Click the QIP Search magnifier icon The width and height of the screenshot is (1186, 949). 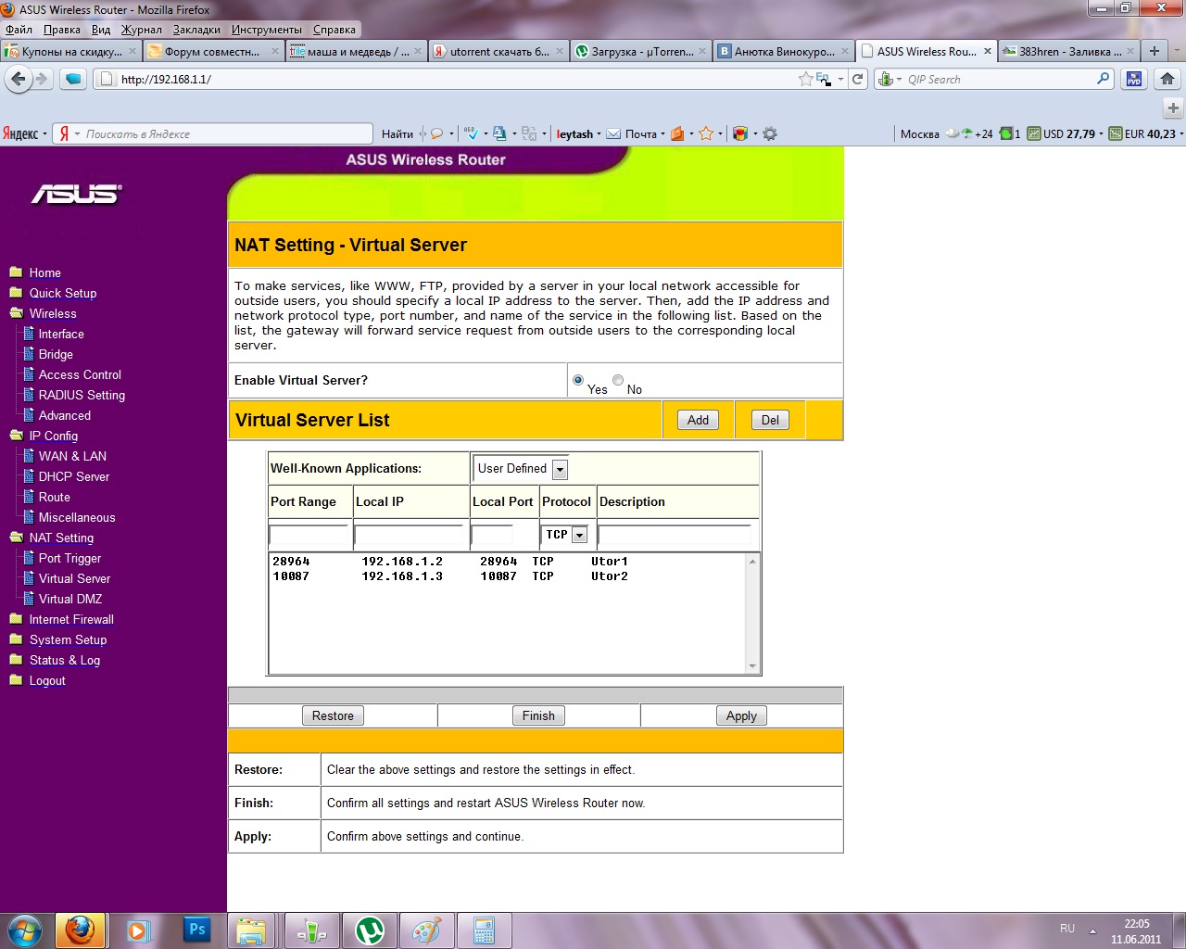tap(1103, 79)
